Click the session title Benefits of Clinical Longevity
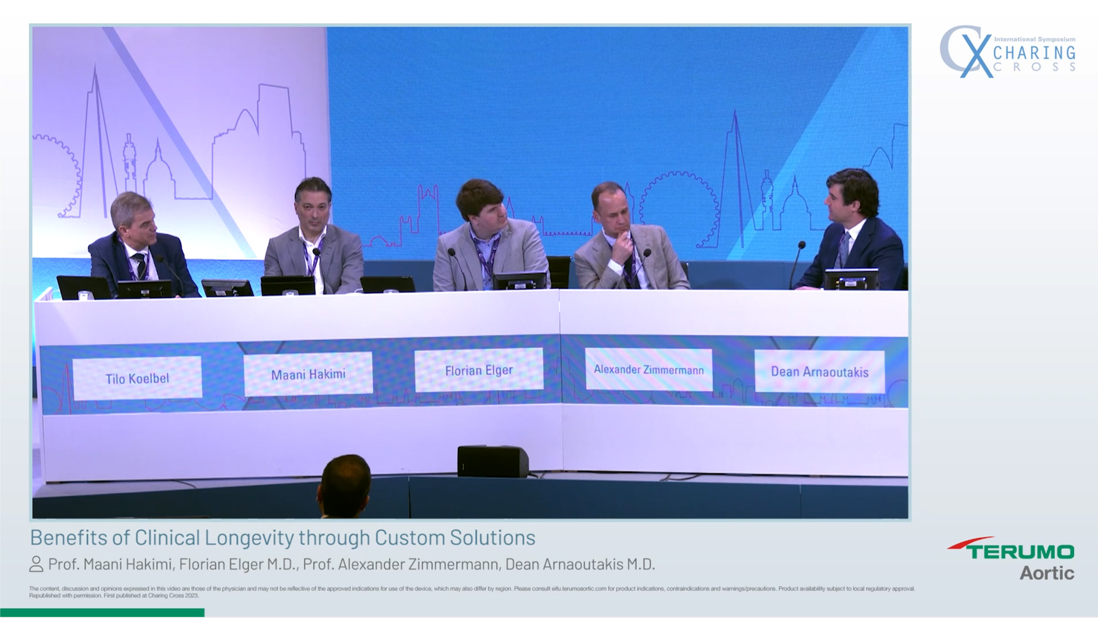The height and width of the screenshot is (618, 1098). [283, 538]
